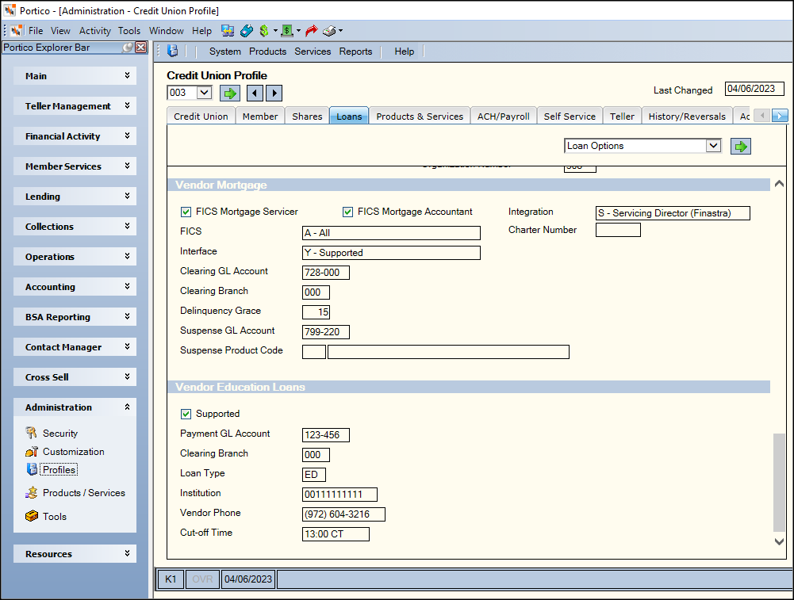The width and height of the screenshot is (794, 600).
Task: Click the Security keys icon
Action: 32,433
